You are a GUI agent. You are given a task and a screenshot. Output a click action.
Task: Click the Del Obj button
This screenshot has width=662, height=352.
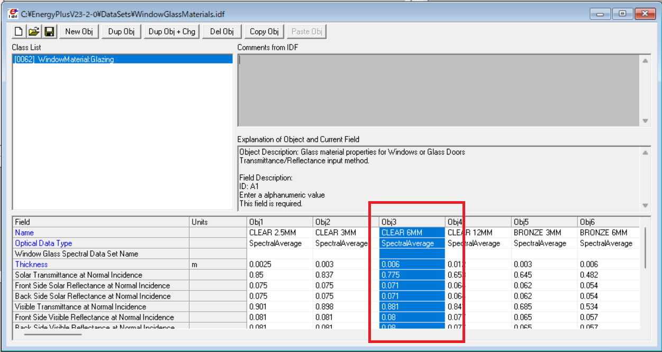coord(222,32)
